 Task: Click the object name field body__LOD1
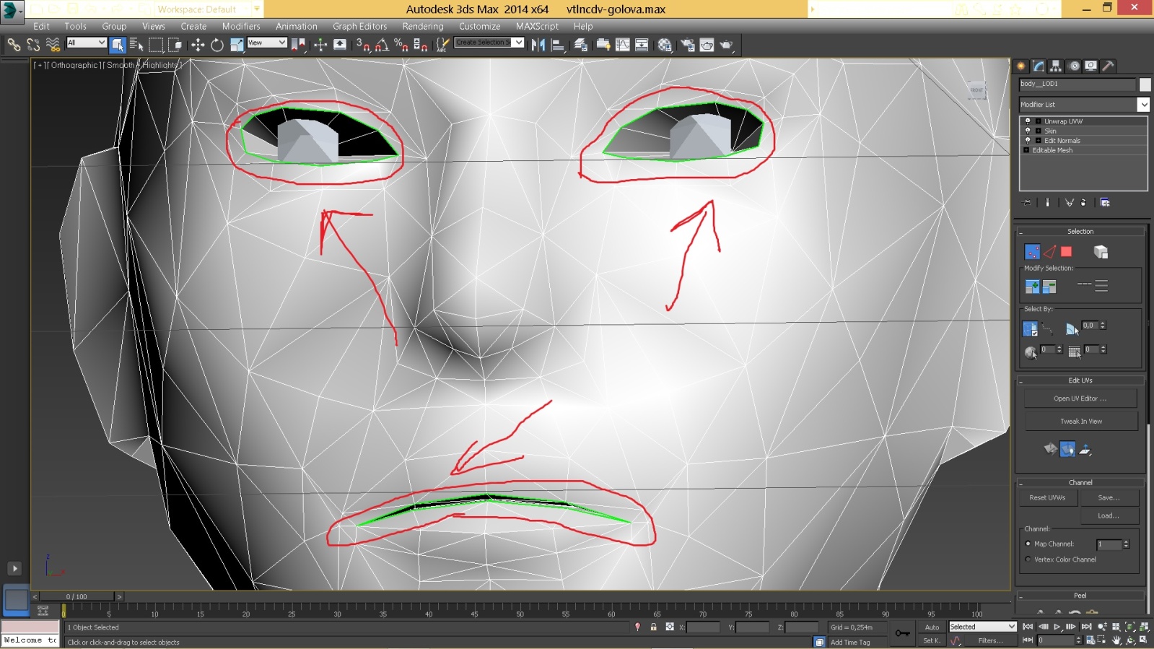(x=1077, y=84)
